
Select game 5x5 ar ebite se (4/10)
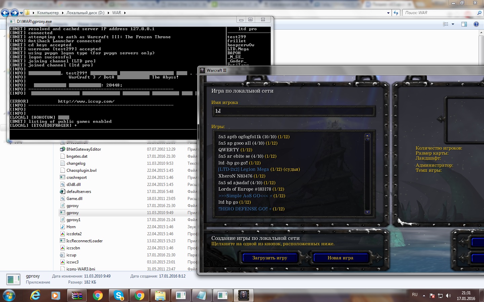247,156
